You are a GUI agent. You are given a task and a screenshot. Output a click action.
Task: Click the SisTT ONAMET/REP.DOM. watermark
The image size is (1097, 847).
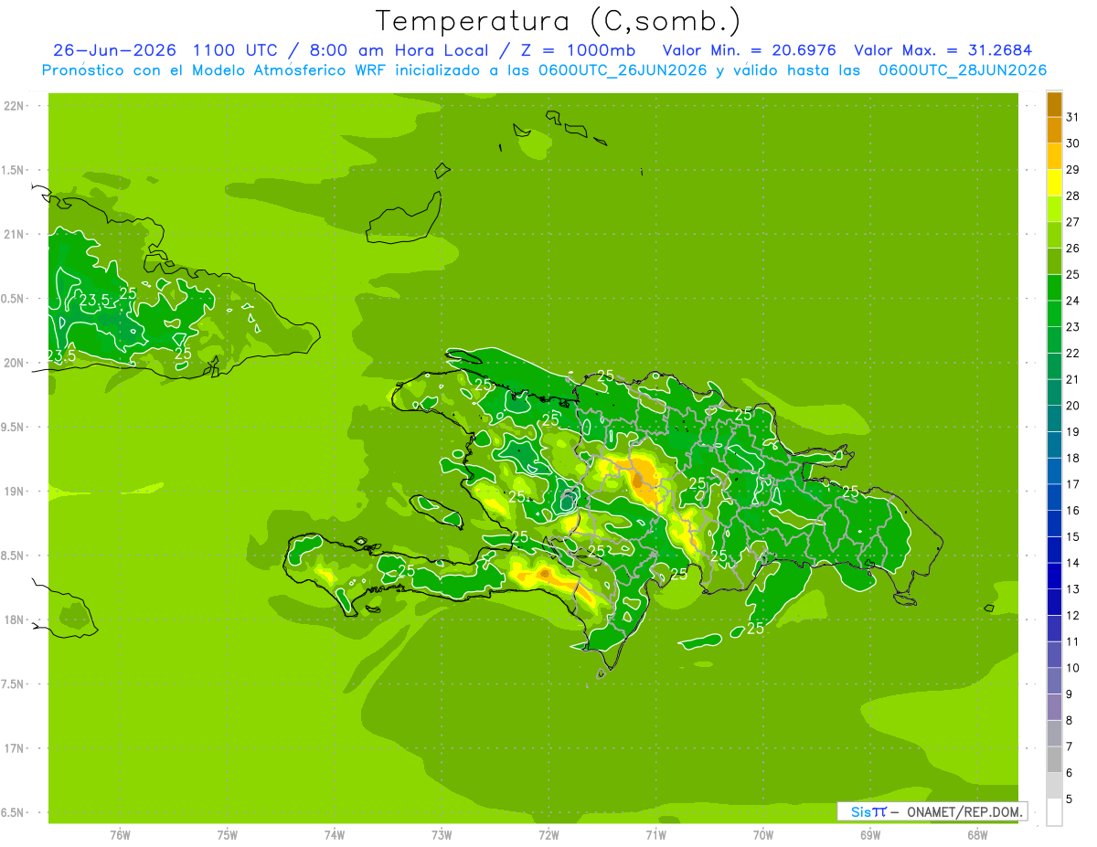[x=932, y=811]
